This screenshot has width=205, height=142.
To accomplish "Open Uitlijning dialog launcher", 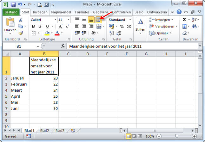I will click(103, 39).
